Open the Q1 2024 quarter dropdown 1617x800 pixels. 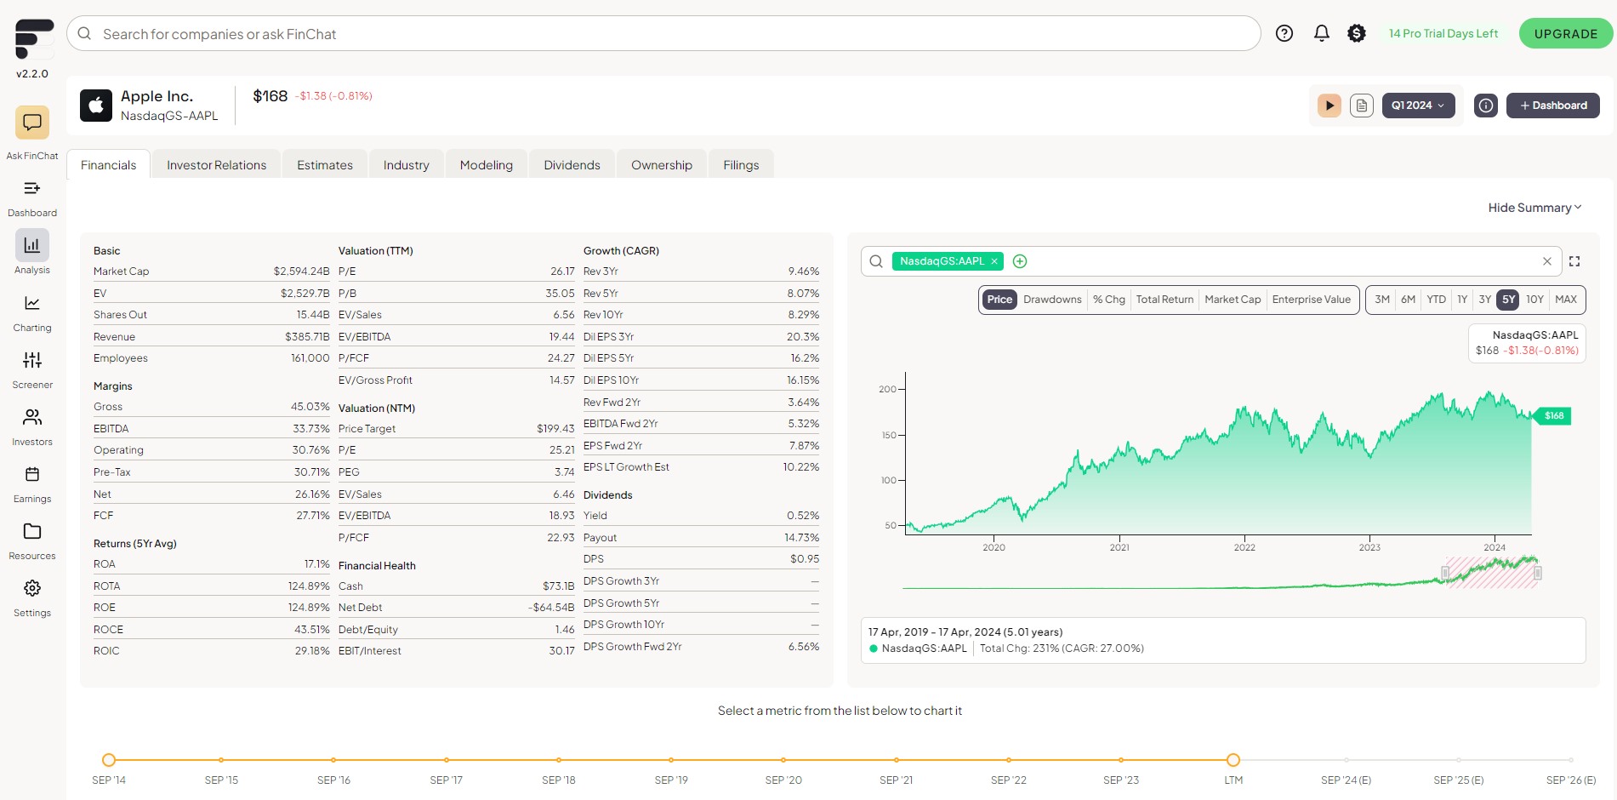click(1418, 106)
